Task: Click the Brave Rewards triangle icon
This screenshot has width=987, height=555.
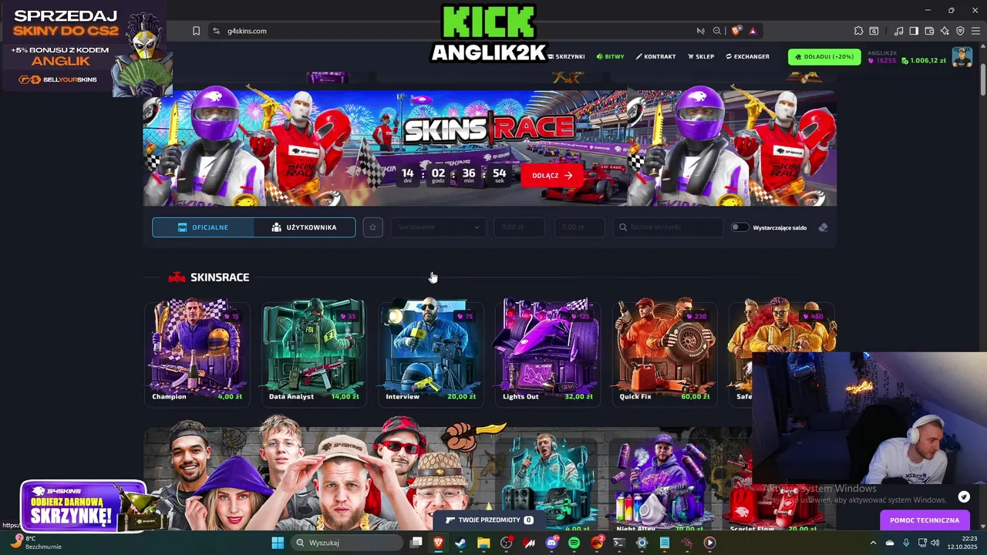Action: (x=753, y=31)
